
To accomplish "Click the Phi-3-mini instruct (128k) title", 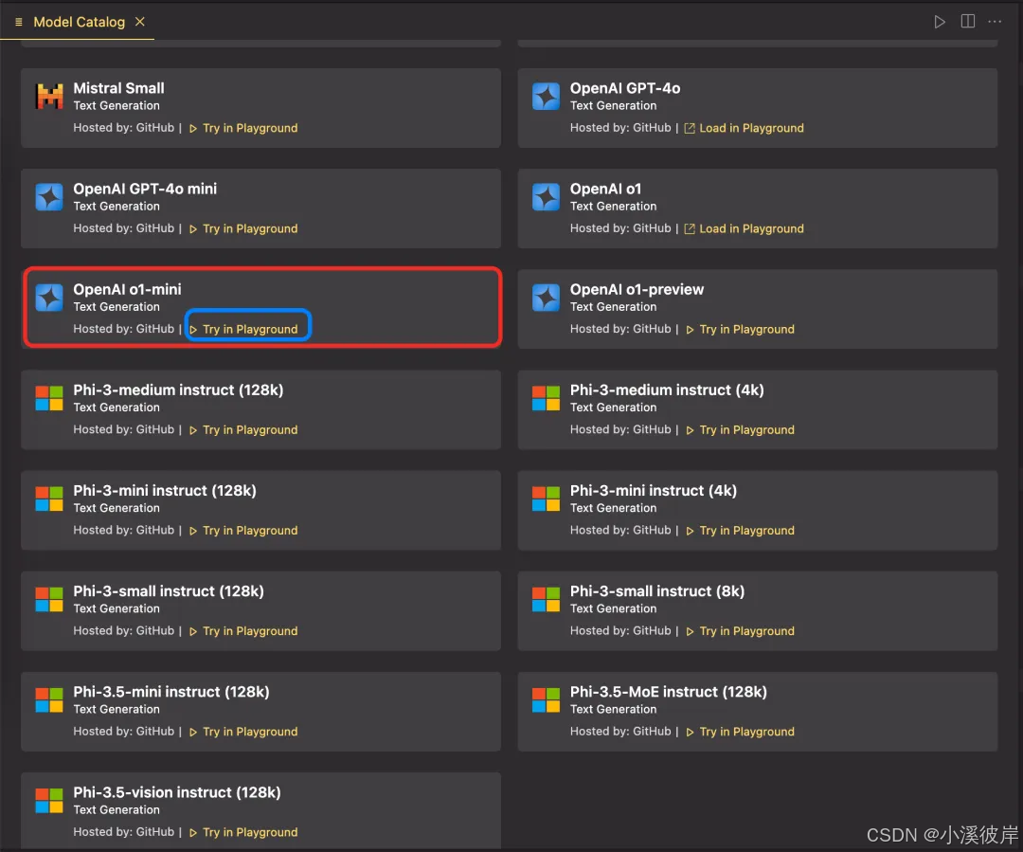I will point(165,490).
